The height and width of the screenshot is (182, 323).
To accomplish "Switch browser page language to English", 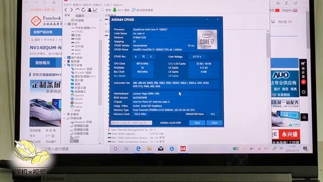I will click(290, 10).
